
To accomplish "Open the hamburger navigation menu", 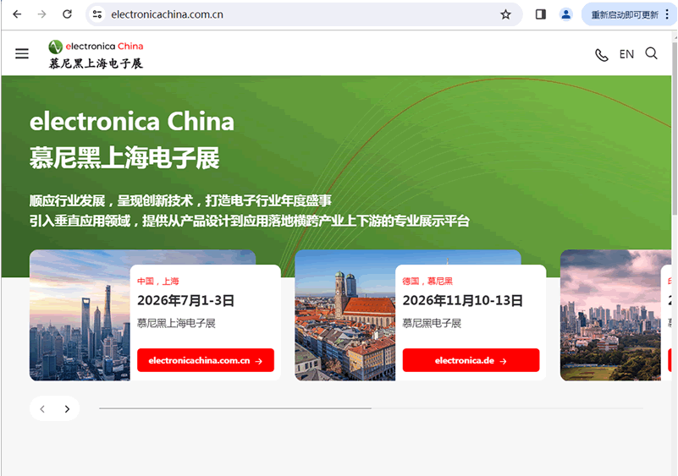I will click(22, 54).
